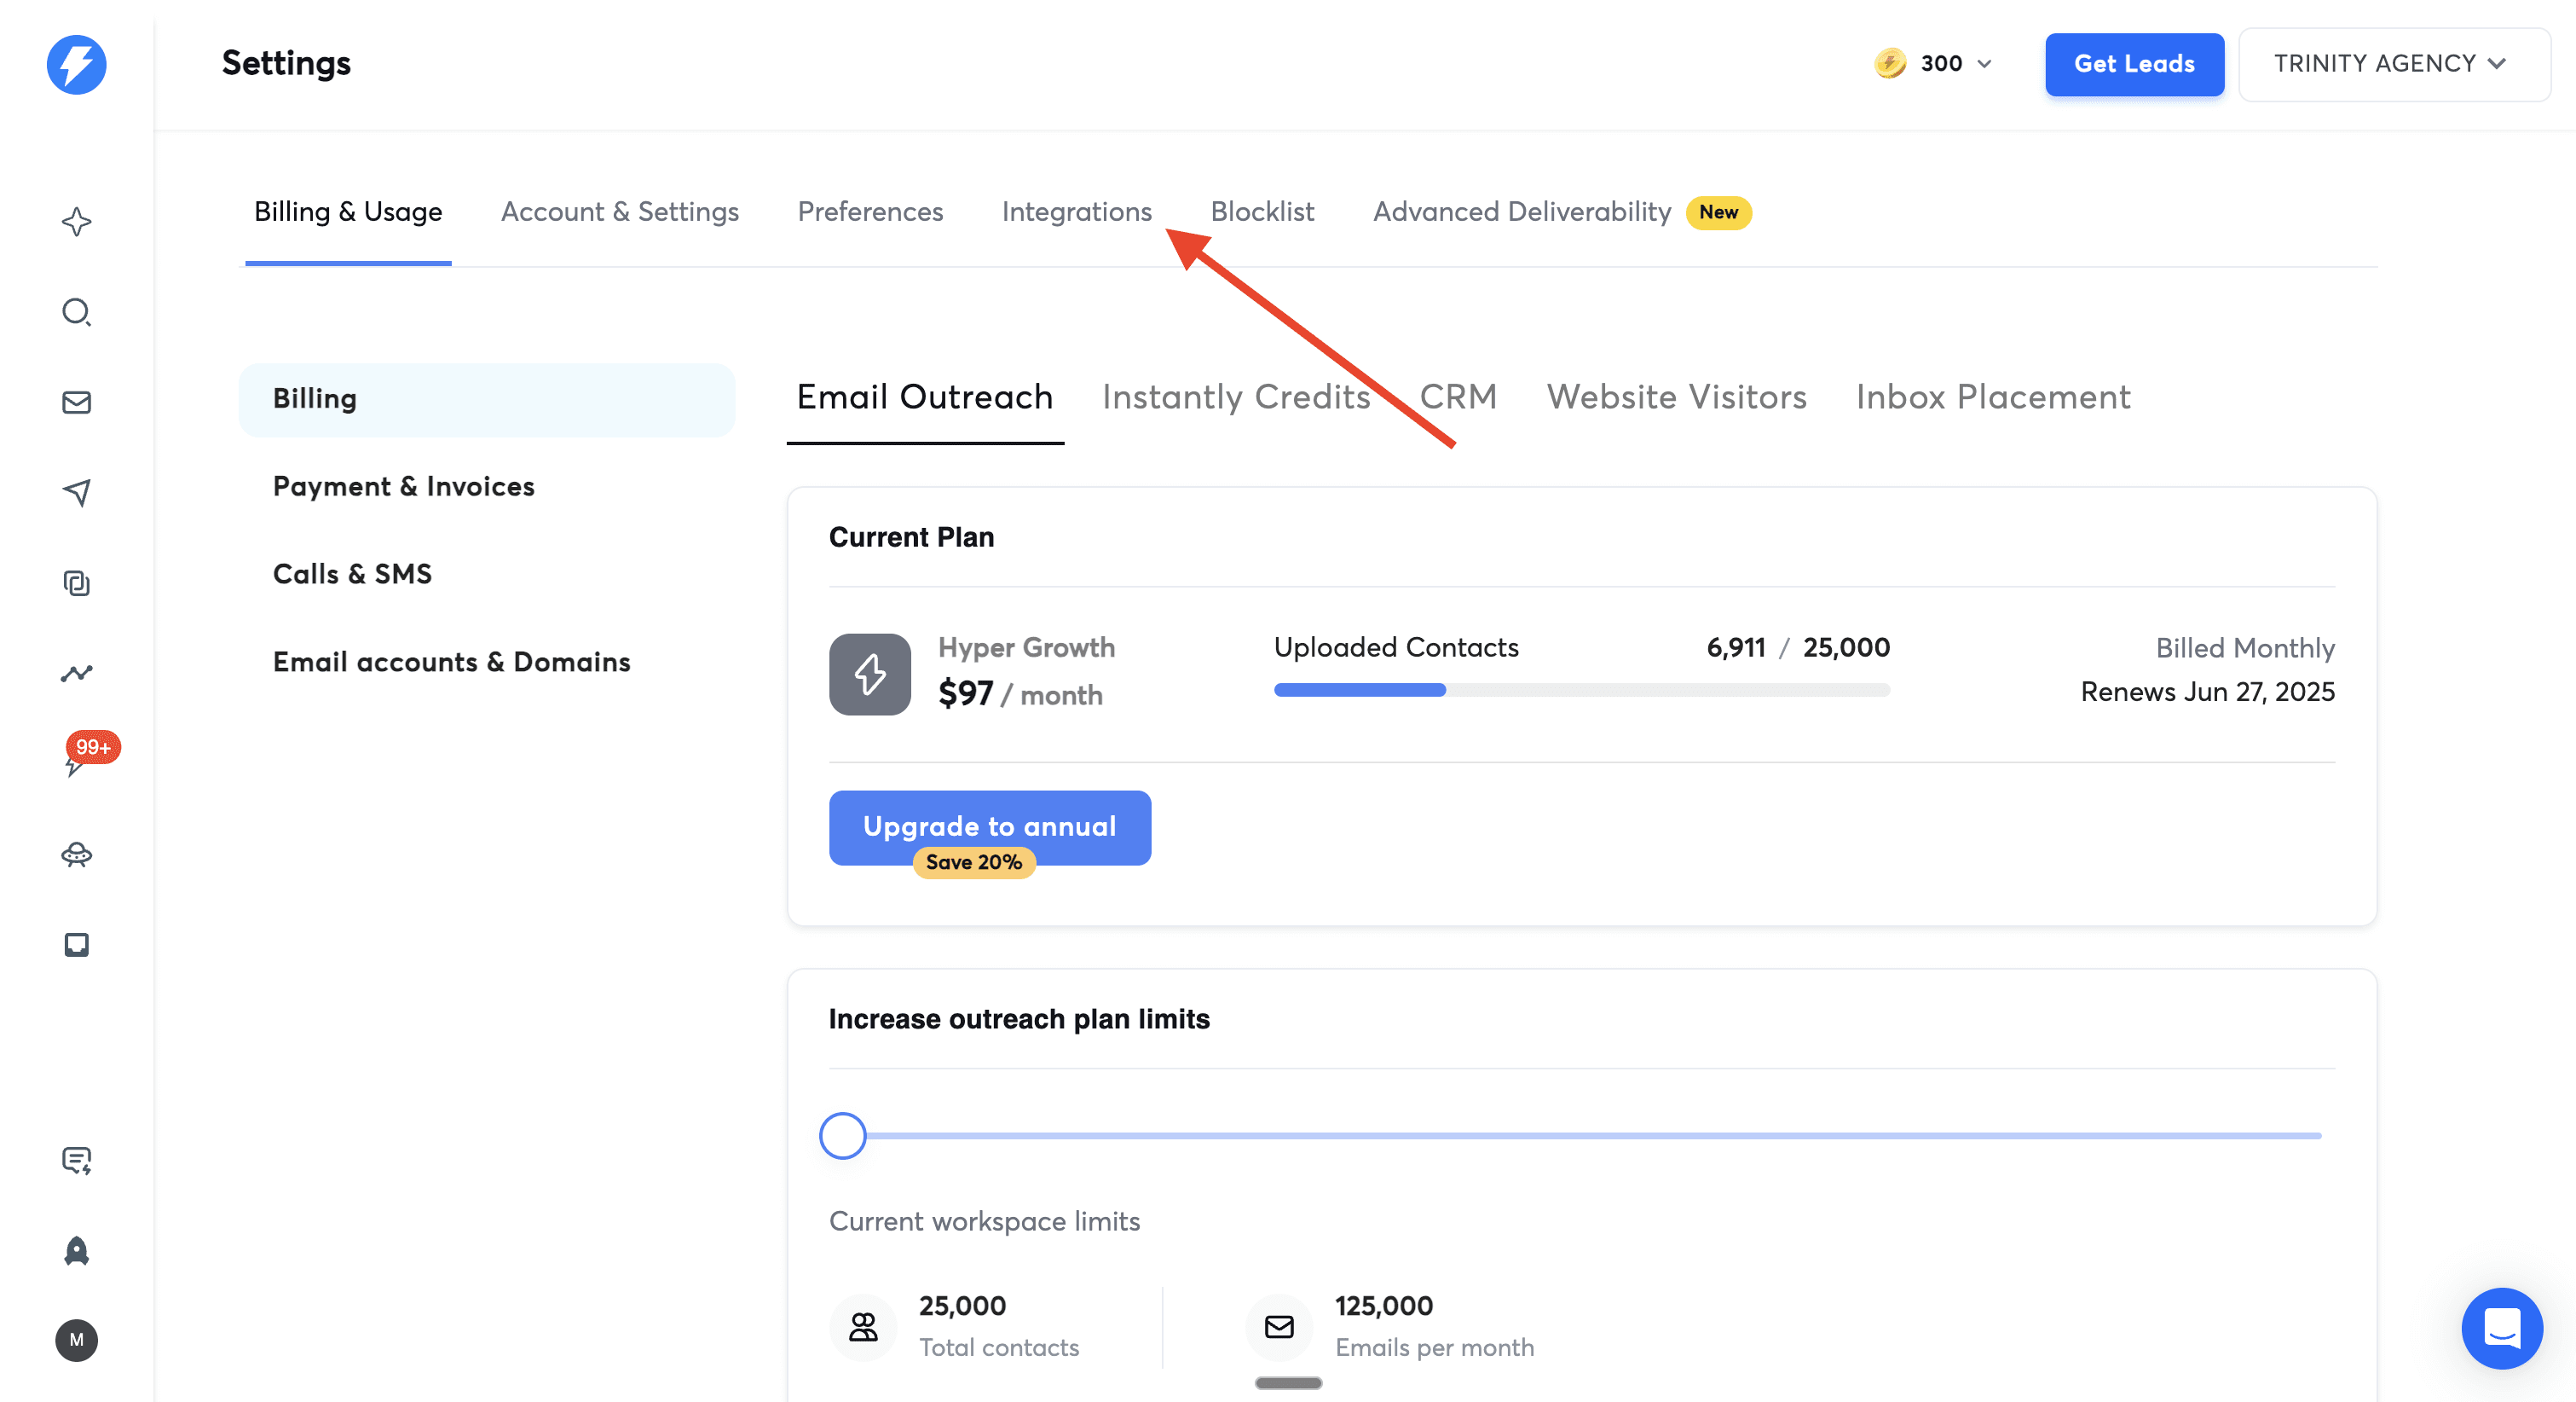This screenshot has width=2576, height=1402.
Task: Click the rocket icon in sidebar
Action: click(x=76, y=1250)
